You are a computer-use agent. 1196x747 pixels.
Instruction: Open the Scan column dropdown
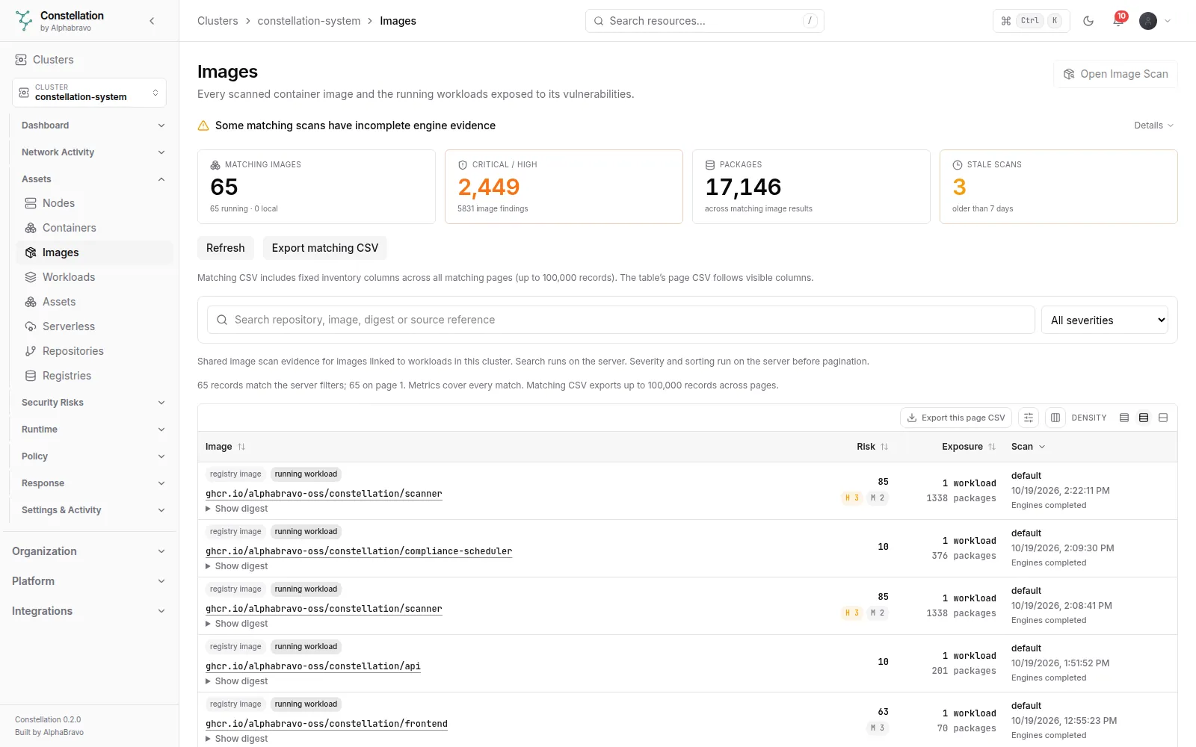coord(1029,447)
